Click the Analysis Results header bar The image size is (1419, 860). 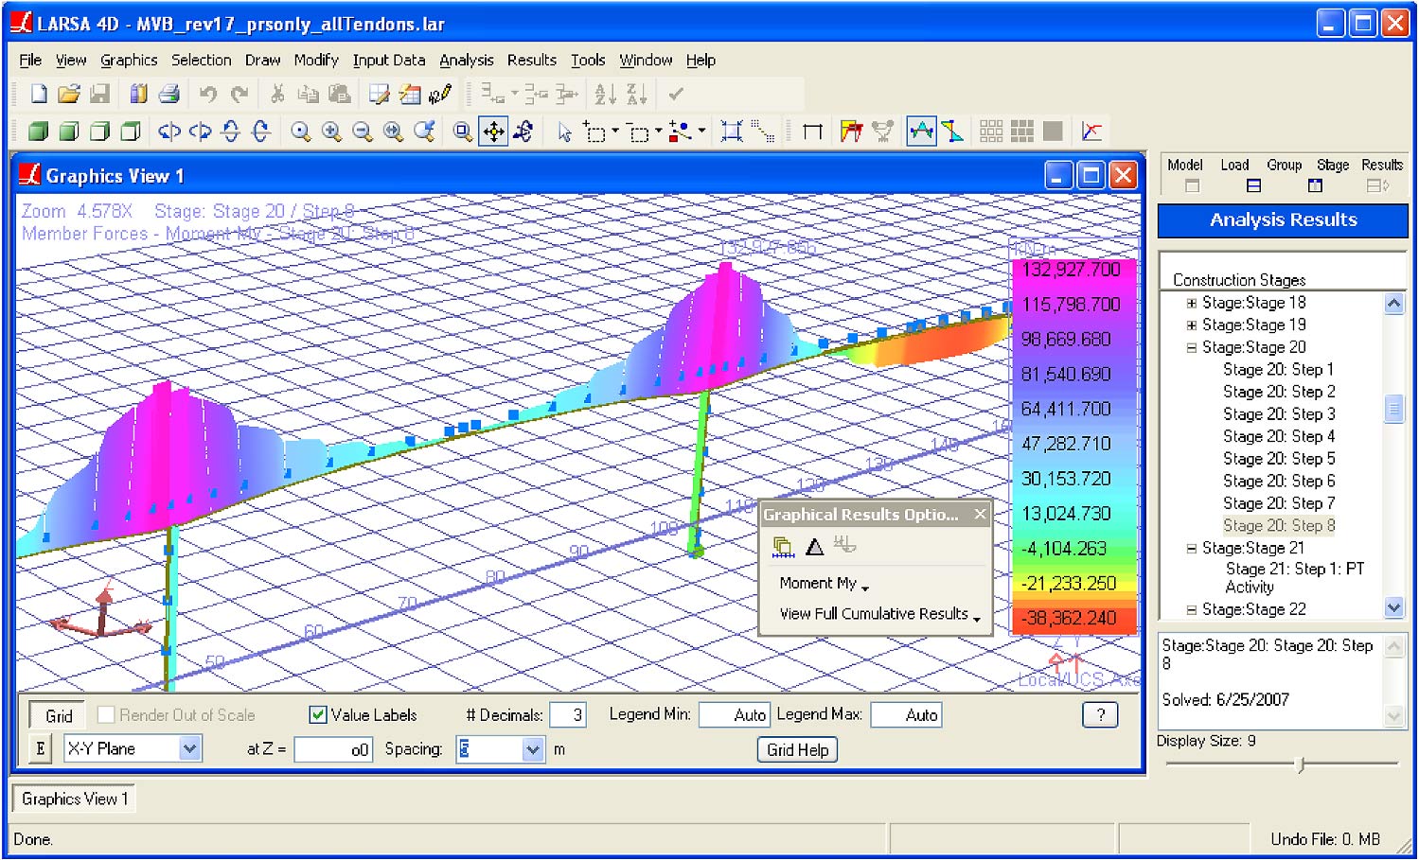(x=1283, y=220)
